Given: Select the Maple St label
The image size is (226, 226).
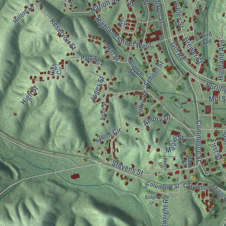Looking at the screenshot, I should coord(175,144).
